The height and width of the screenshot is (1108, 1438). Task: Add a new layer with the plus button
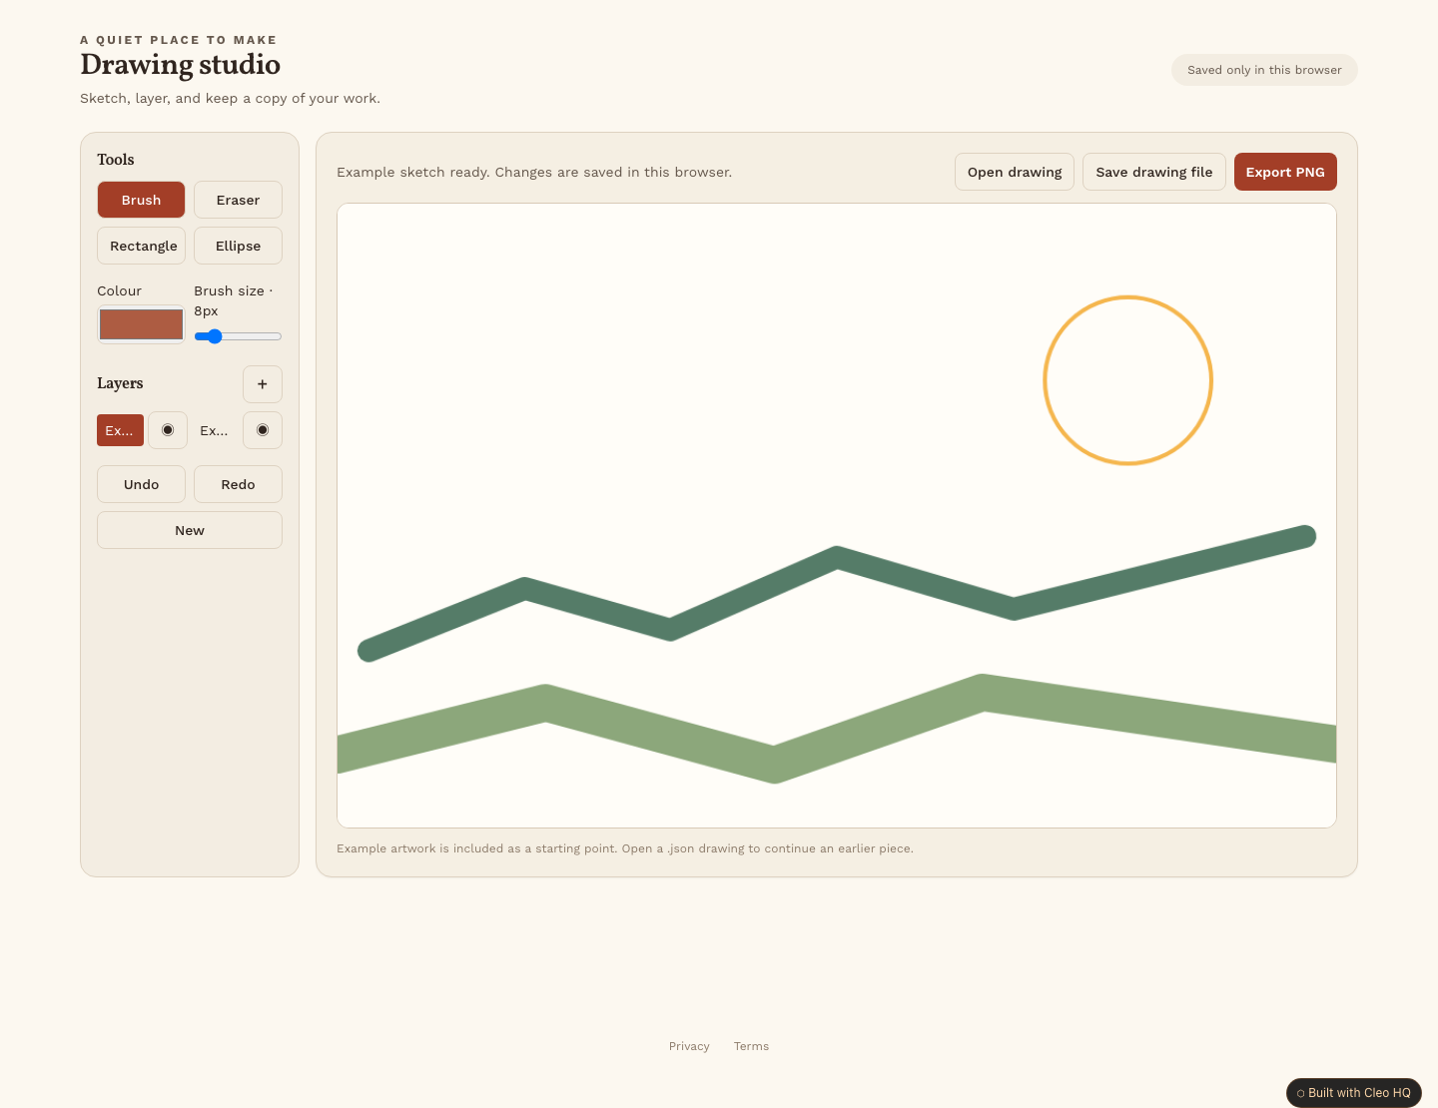pos(263,384)
